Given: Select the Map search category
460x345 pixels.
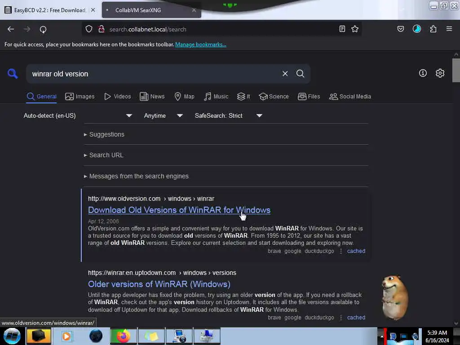Looking at the screenshot, I should tap(185, 97).
